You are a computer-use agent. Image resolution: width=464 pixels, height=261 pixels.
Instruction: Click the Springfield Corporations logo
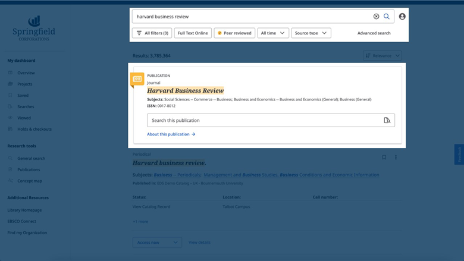click(34, 29)
